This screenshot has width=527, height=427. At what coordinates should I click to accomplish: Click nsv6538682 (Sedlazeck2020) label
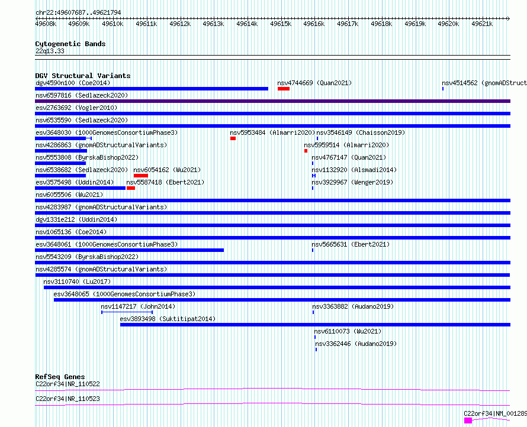(82, 170)
